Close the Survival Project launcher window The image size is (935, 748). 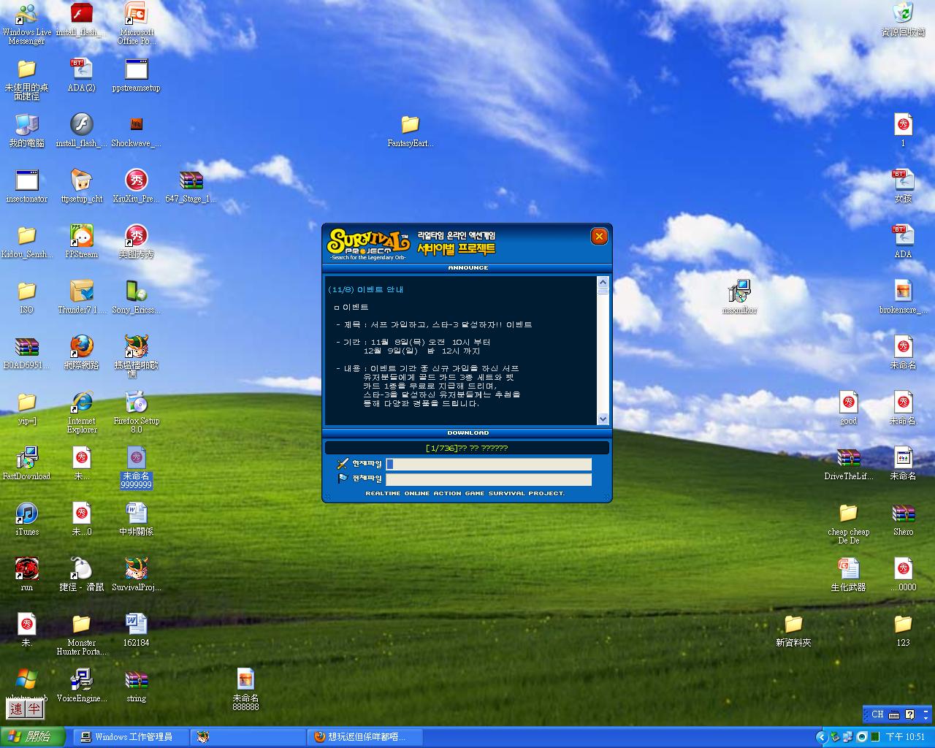pyautogui.click(x=599, y=236)
